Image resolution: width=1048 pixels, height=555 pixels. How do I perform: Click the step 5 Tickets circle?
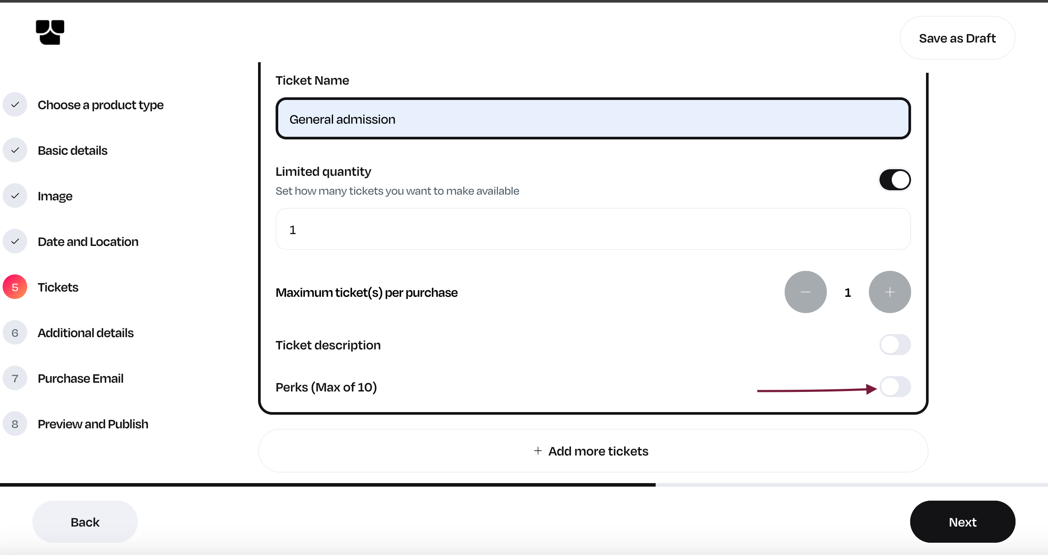(15, 287)
